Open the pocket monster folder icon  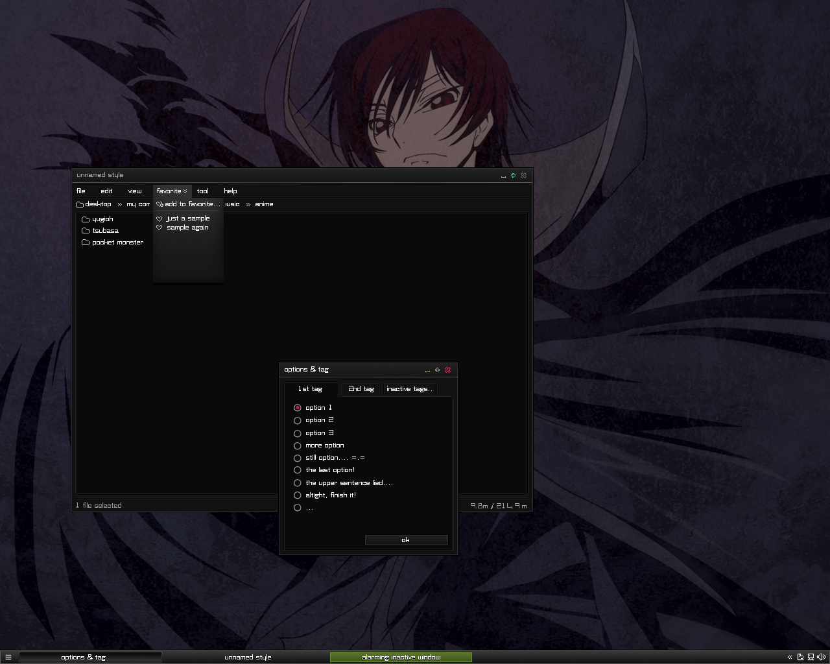(86, 243)
